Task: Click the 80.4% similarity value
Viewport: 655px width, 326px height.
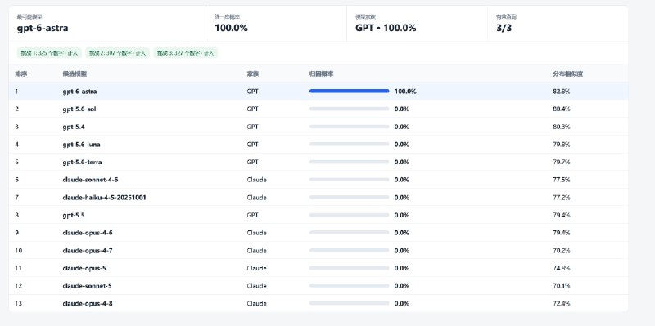Action: tap(562, 109)
